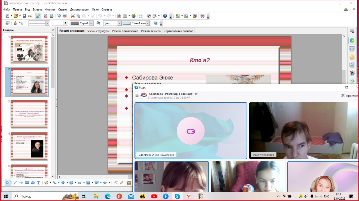
Task: Click the Insert Chart toolbar icon
Action: coord(119,16)
